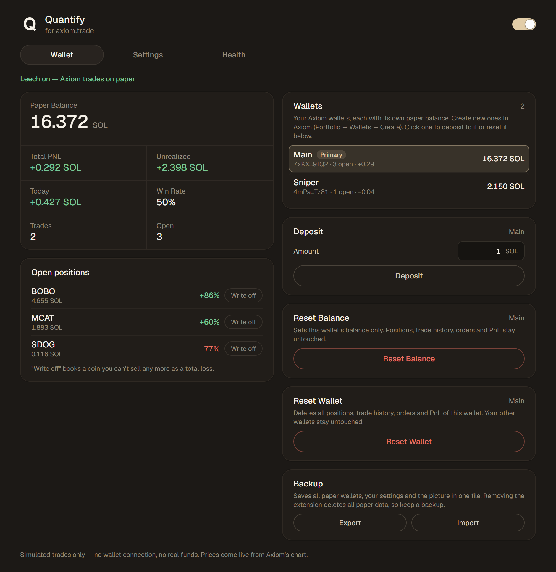Viewport: 556px width, 572px height.
Task: Click the Deposit button
Action: click(x=409, y=276)
